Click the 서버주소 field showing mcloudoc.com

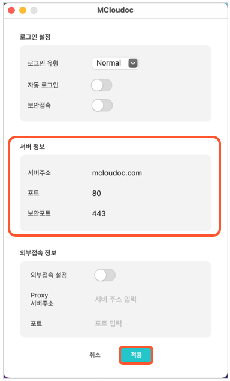click(117, 173)
